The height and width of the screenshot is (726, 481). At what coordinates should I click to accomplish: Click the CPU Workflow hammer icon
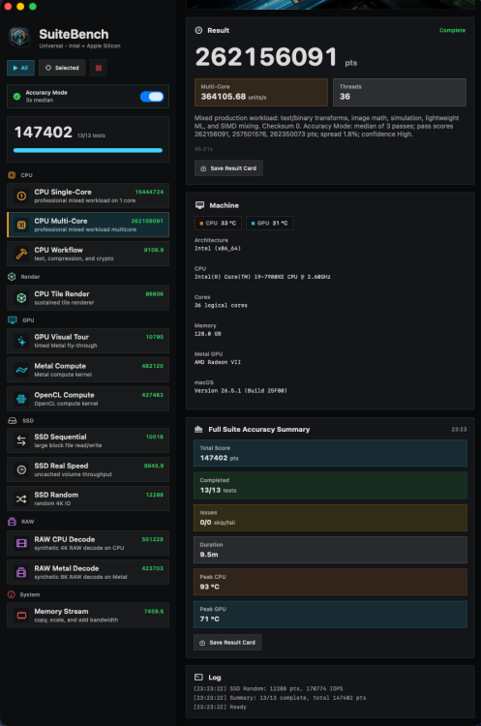(21, 254)
